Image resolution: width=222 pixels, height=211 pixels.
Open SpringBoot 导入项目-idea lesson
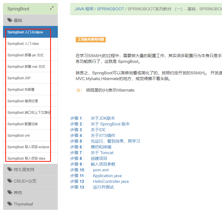30,158
